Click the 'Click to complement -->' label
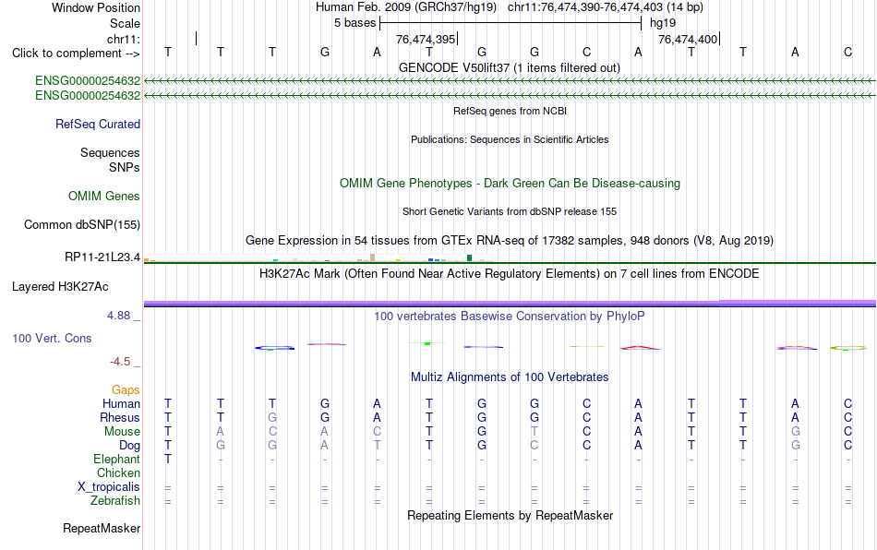This screenshot has height=550, width=877. coord(76,54)
